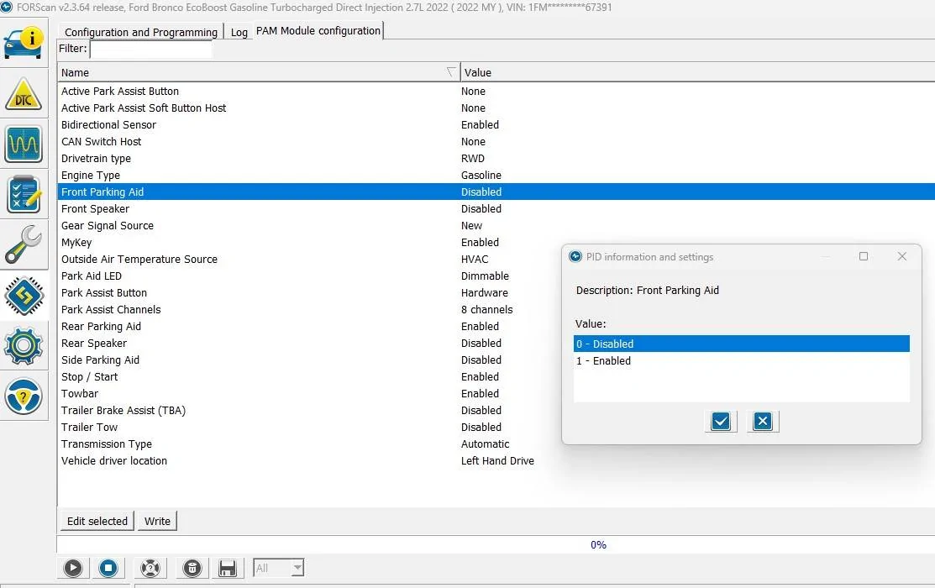The image size is (935, 588).
Task: Select the Towbar row
Action: tap(309, 393)
